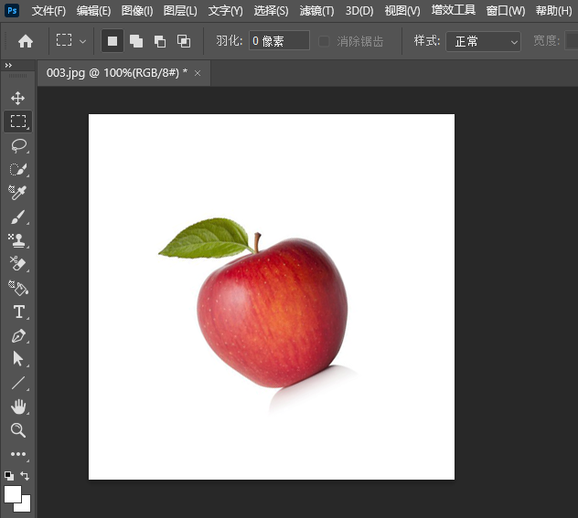Select the Clone Stamp tool
Screen dimensions: 578x518
click(x=17, y=240)
